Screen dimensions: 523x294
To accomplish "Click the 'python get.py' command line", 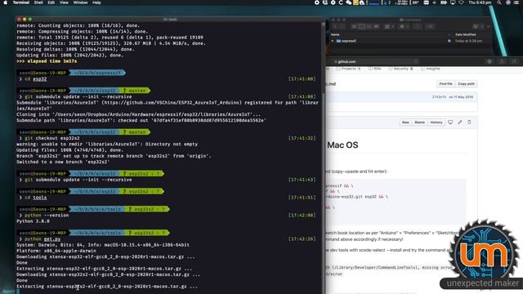I will [42, 239].
